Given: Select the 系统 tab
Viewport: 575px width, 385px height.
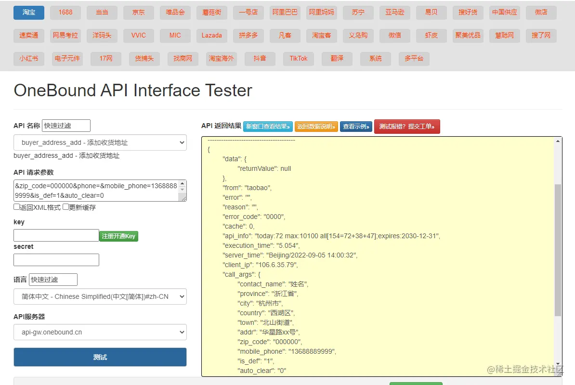Looking at the screenshot, I should click(376, 59).
